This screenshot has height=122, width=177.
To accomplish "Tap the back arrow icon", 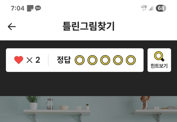I will coord(12,27).
